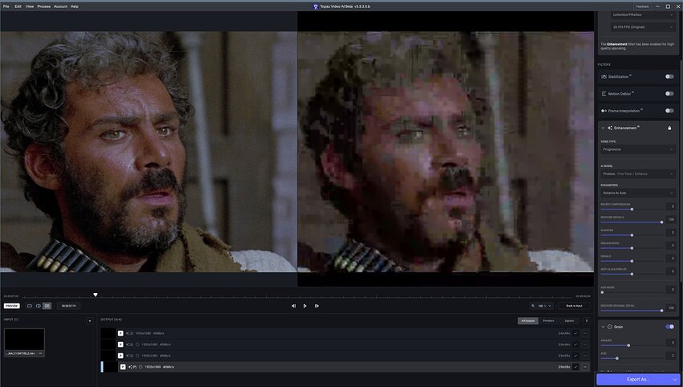
Task: Open the Export As dropdown arrow
Action: click(675, 380)
